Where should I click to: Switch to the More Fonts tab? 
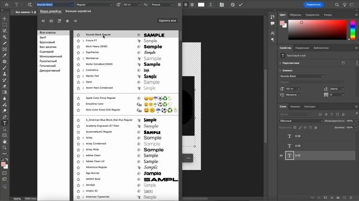(78, 11)
